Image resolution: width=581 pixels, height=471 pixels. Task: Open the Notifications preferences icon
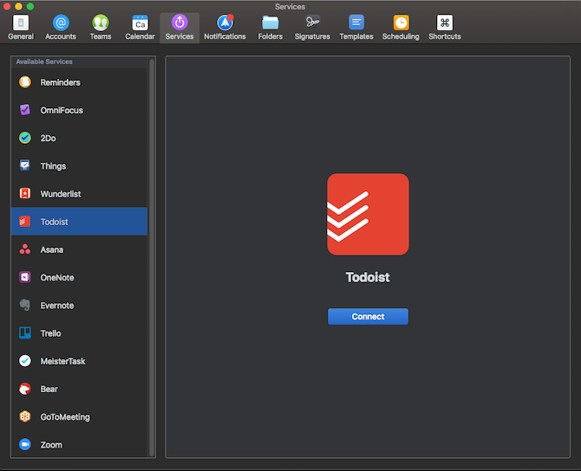225,23
